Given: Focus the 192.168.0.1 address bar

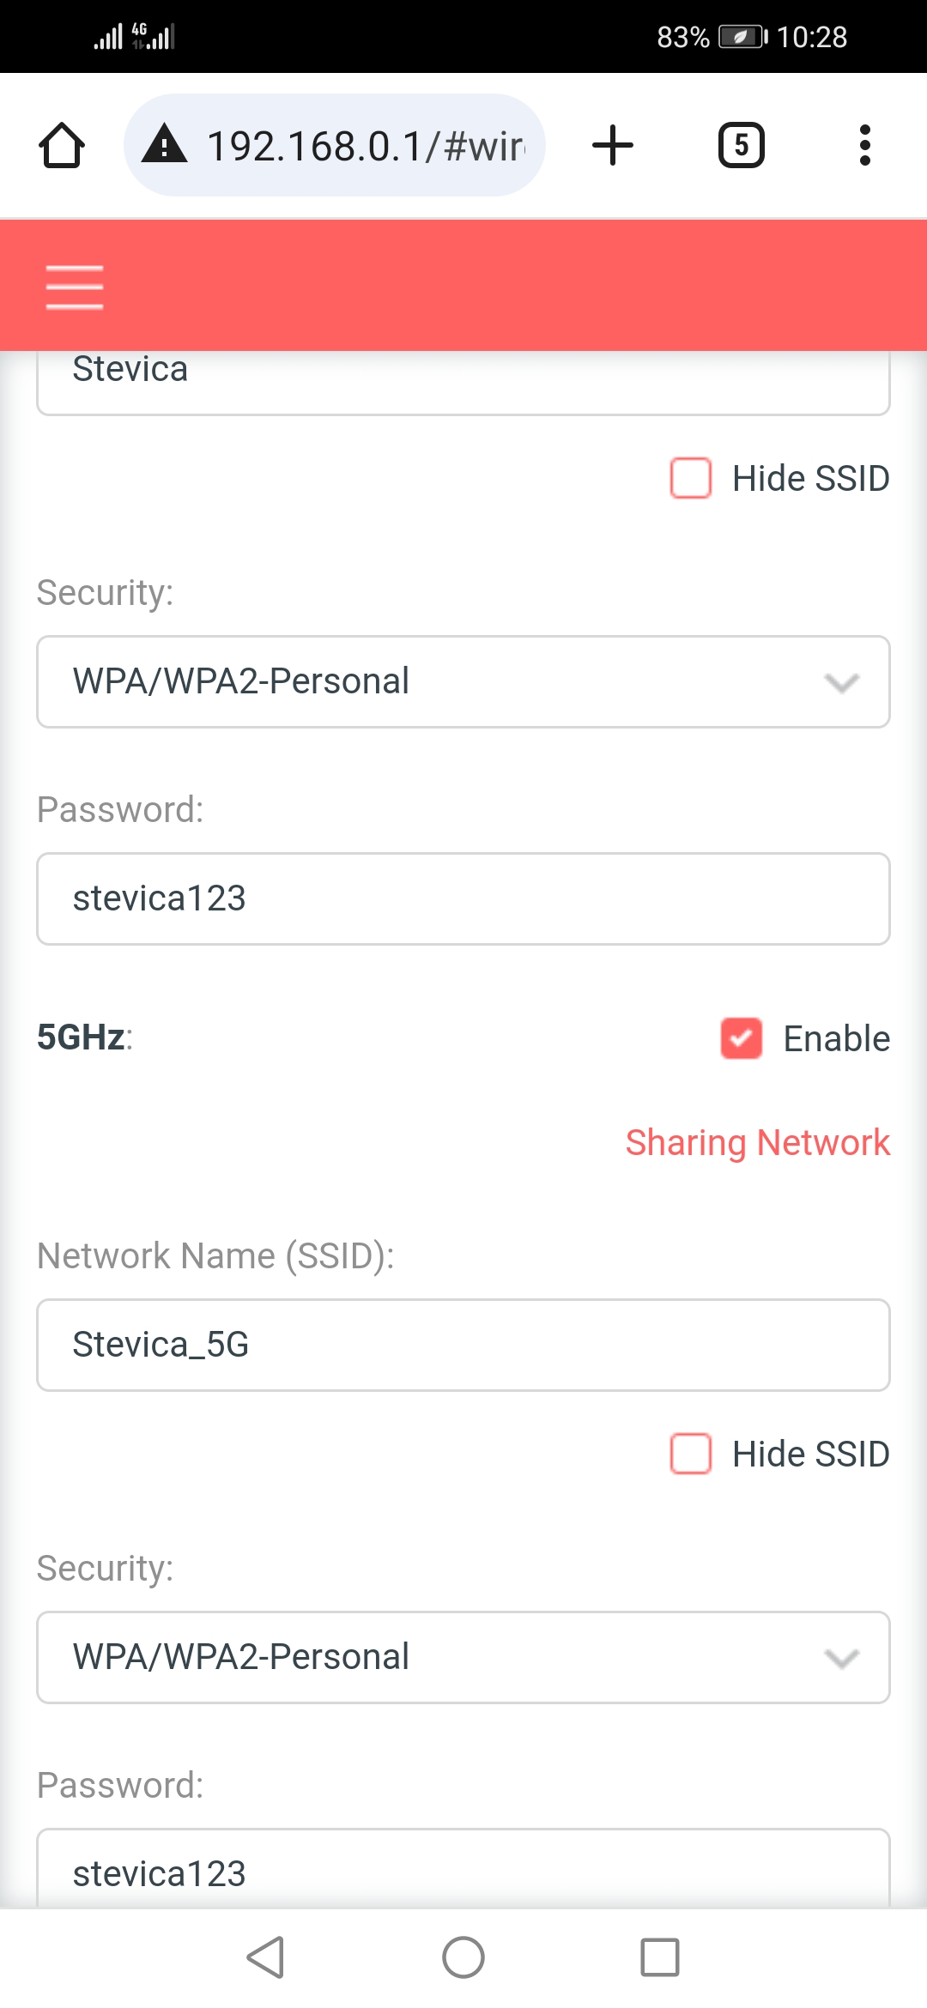Looking at the screenshot, I should [365, 145].
